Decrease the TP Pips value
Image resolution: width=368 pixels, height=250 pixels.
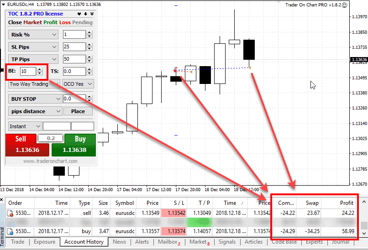click(89, 61)
